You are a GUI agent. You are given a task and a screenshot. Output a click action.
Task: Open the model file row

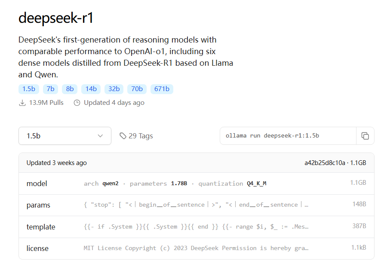(x=196, y=183)
